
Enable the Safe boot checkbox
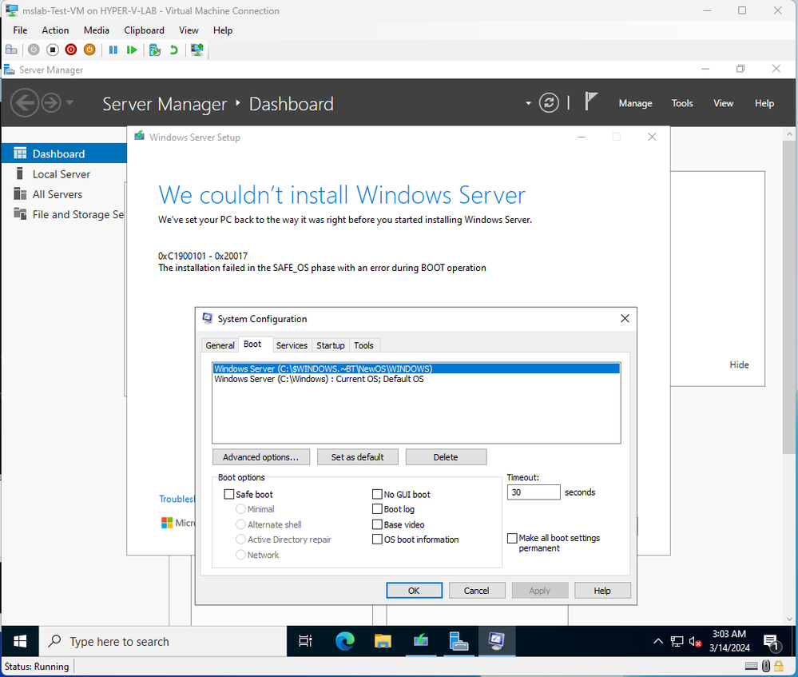click(x=229, y=494)
